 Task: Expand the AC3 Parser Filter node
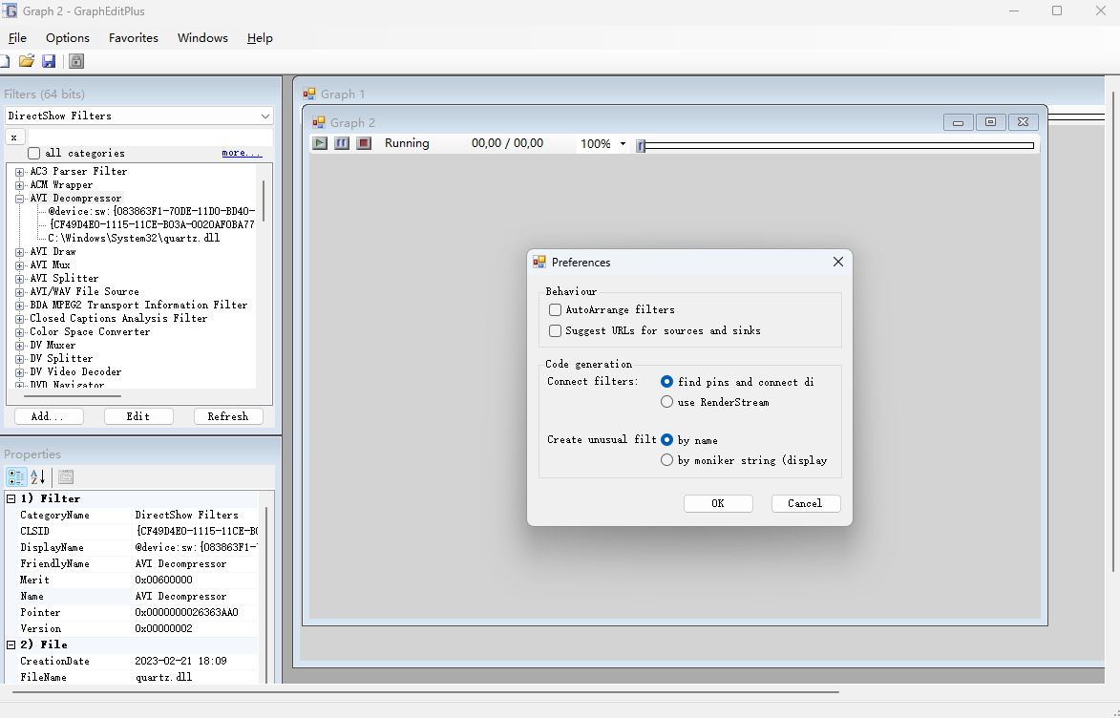(x=20, y=172)
